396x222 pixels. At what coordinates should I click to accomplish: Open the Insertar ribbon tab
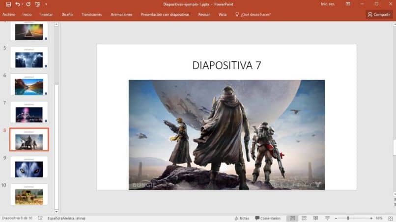[47, 14]
